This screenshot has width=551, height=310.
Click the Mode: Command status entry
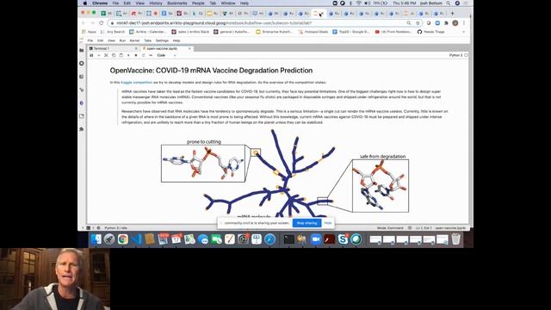390,227
